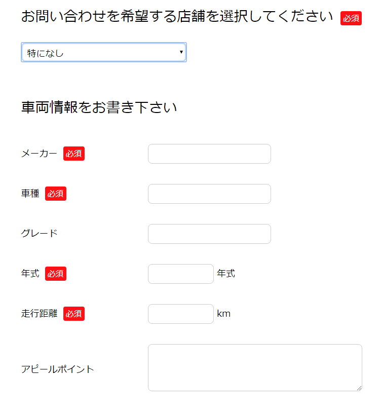Click the 年式 entry box

coord(180,274)
